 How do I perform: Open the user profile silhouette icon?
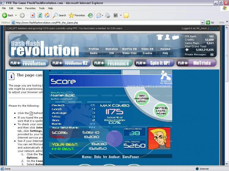(x=167, y=37)
